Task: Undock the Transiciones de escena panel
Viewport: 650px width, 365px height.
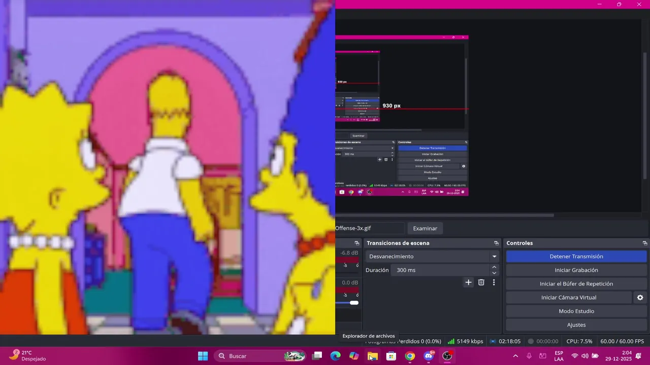Action: (496, 243)
